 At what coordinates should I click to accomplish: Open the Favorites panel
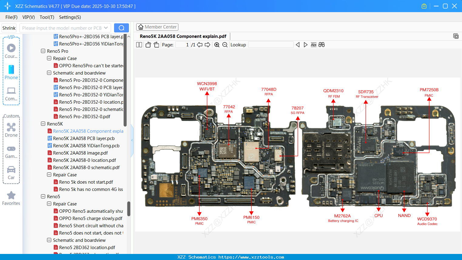(11, 198)
